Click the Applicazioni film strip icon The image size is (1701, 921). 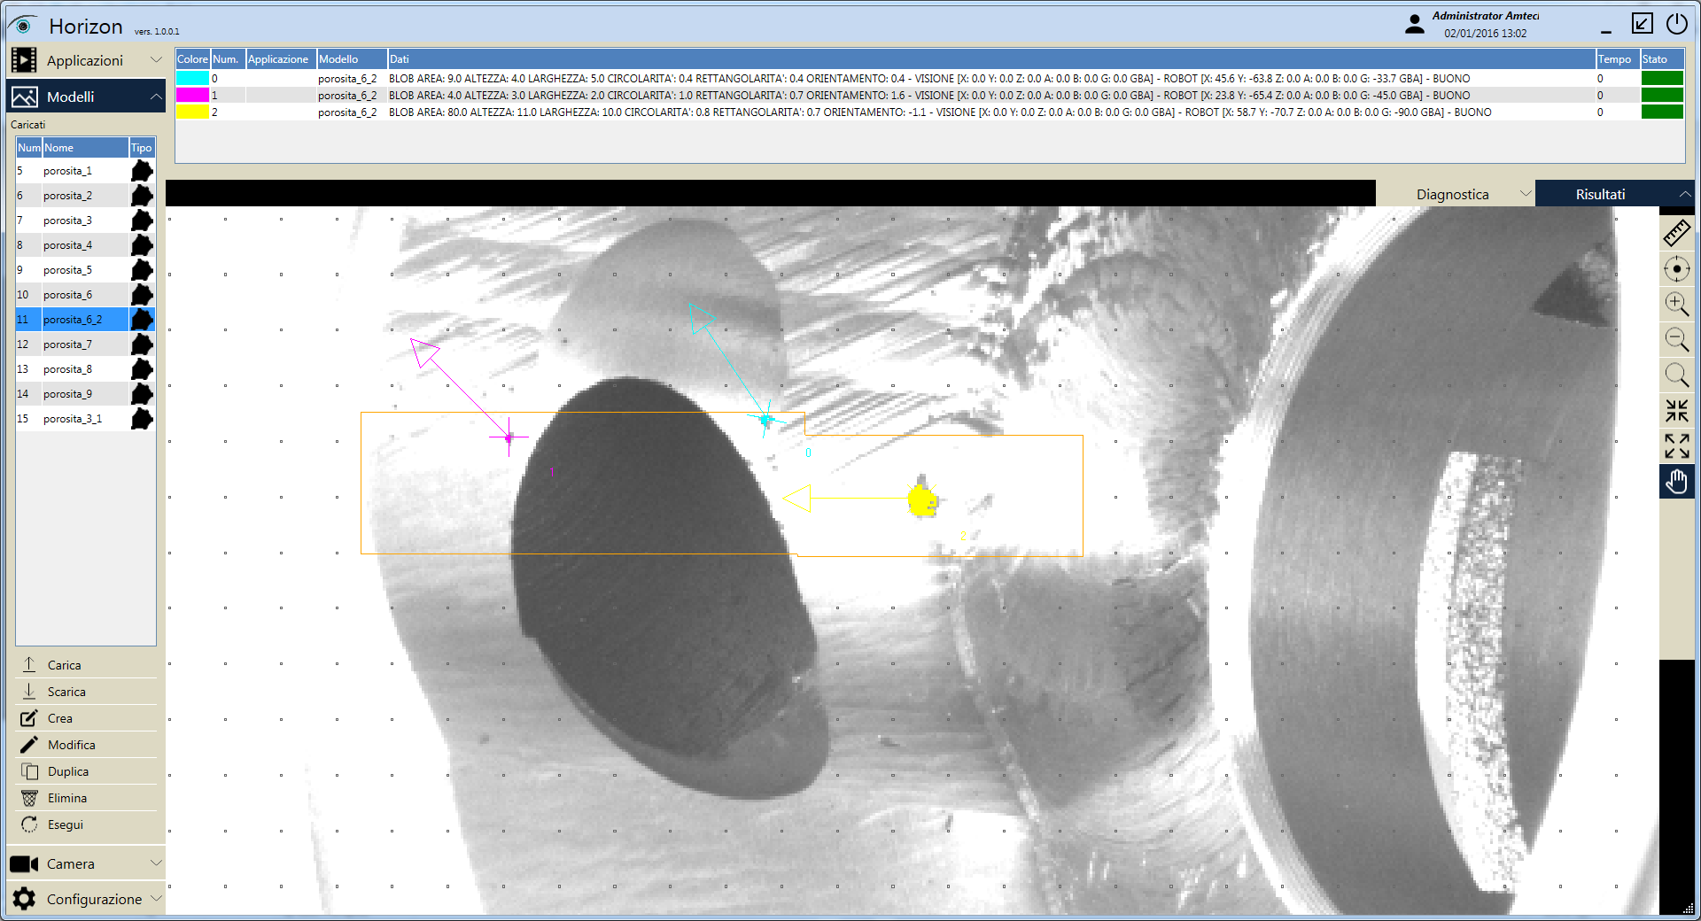tap(24, 60)
